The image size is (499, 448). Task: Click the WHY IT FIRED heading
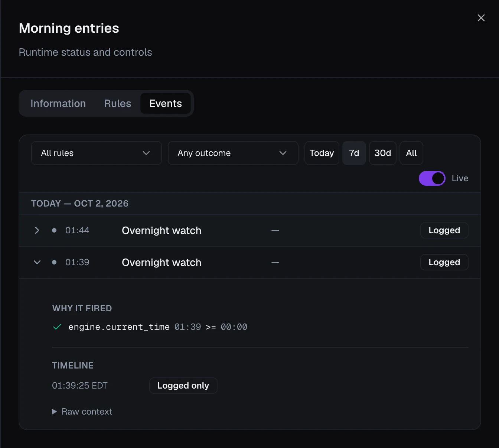point(82,308)
